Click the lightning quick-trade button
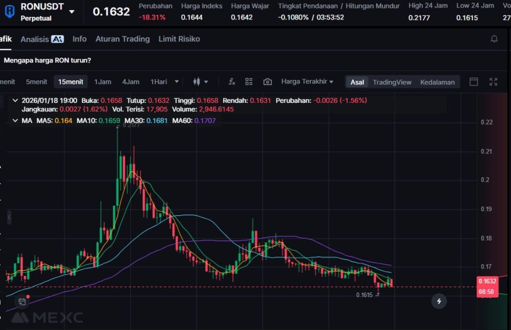This screenshot has height=330, width=511. [439, 301]
